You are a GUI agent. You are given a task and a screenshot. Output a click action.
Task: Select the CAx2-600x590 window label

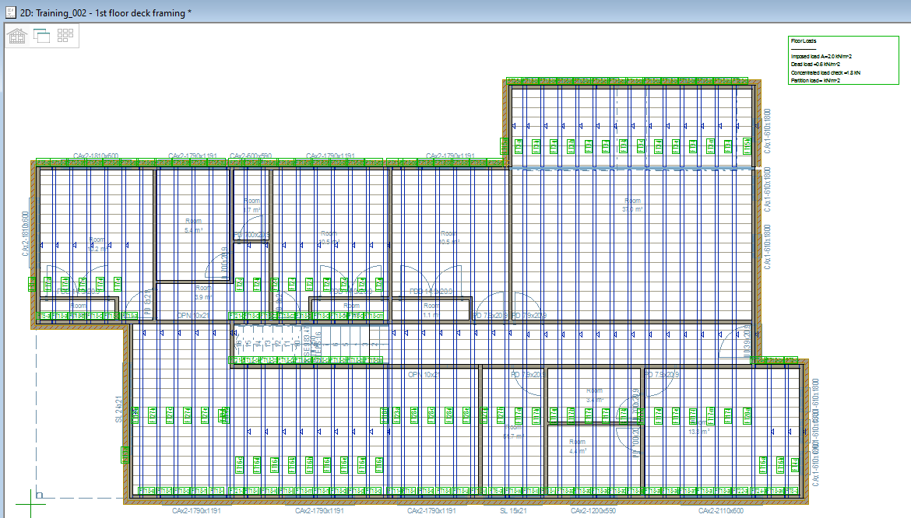(x=251, y=156)
